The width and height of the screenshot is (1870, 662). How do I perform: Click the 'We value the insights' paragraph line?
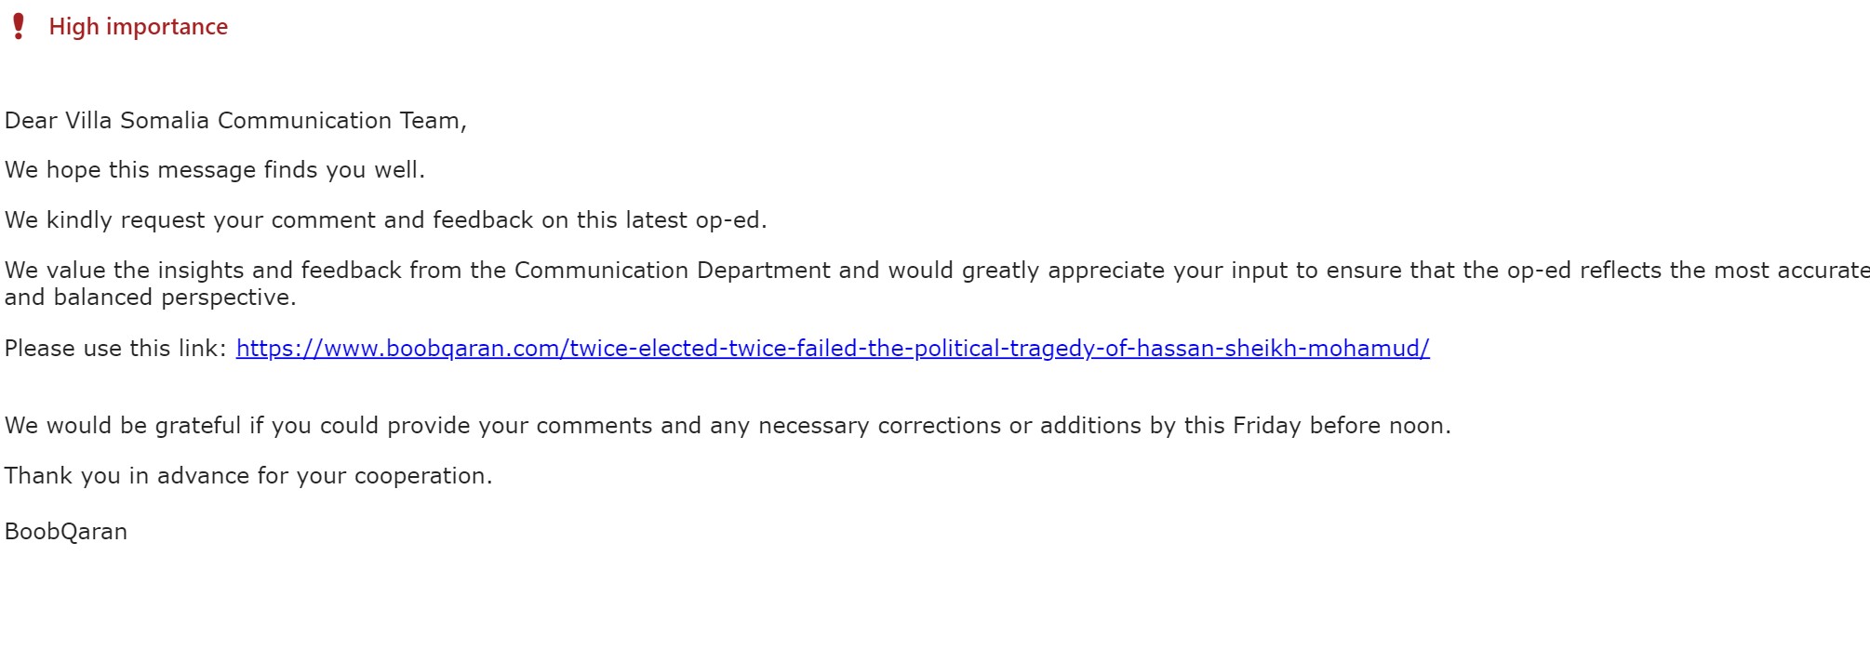[x=937, y=271]
